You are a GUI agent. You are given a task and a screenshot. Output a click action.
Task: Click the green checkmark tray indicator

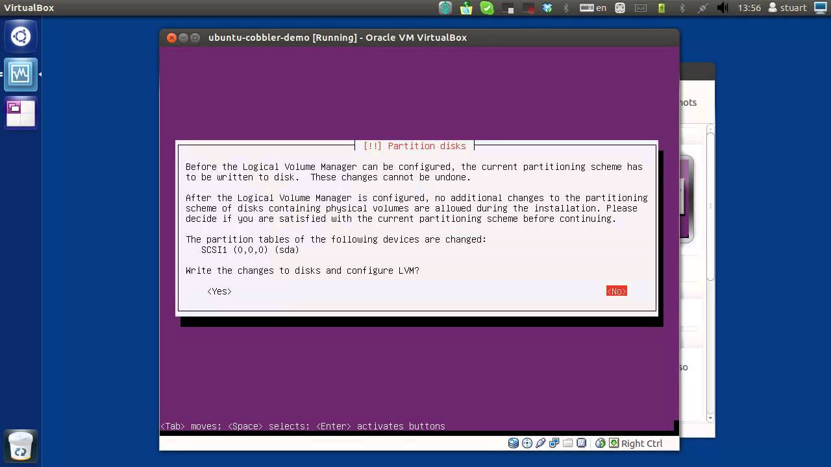click(x=487, y=8)
